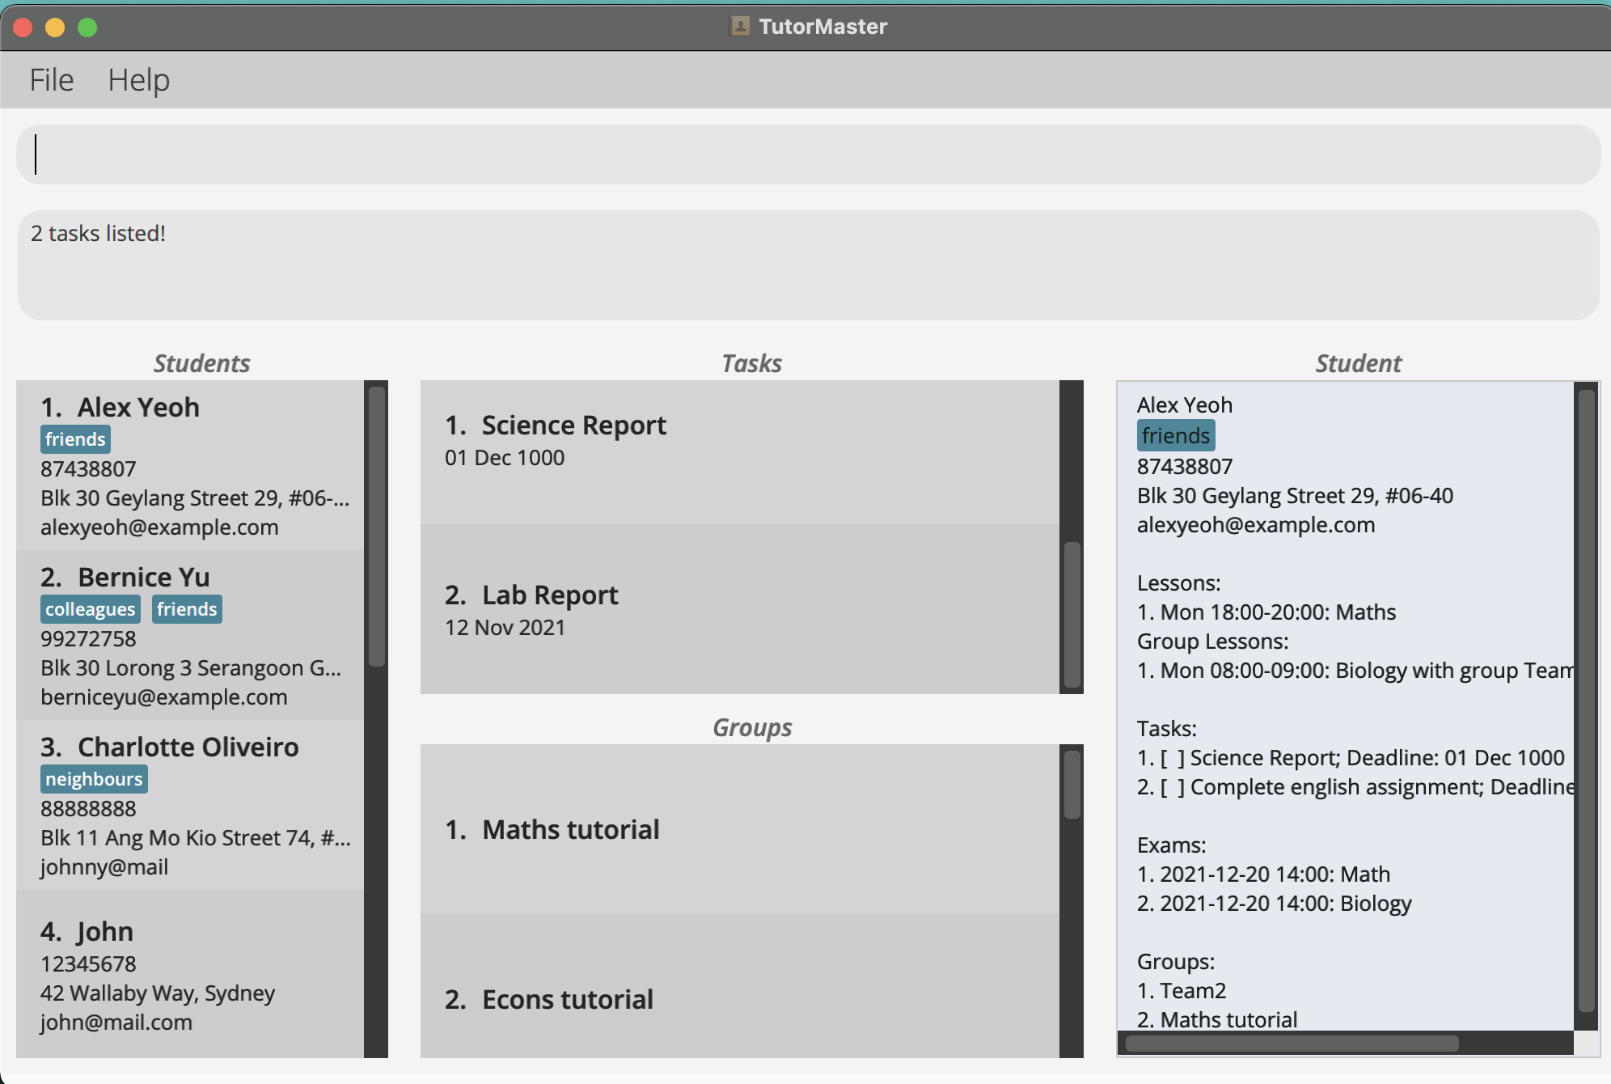Click the Students list vertical scrollbar
The image size is (1611, 1084).
pos(376,526)
